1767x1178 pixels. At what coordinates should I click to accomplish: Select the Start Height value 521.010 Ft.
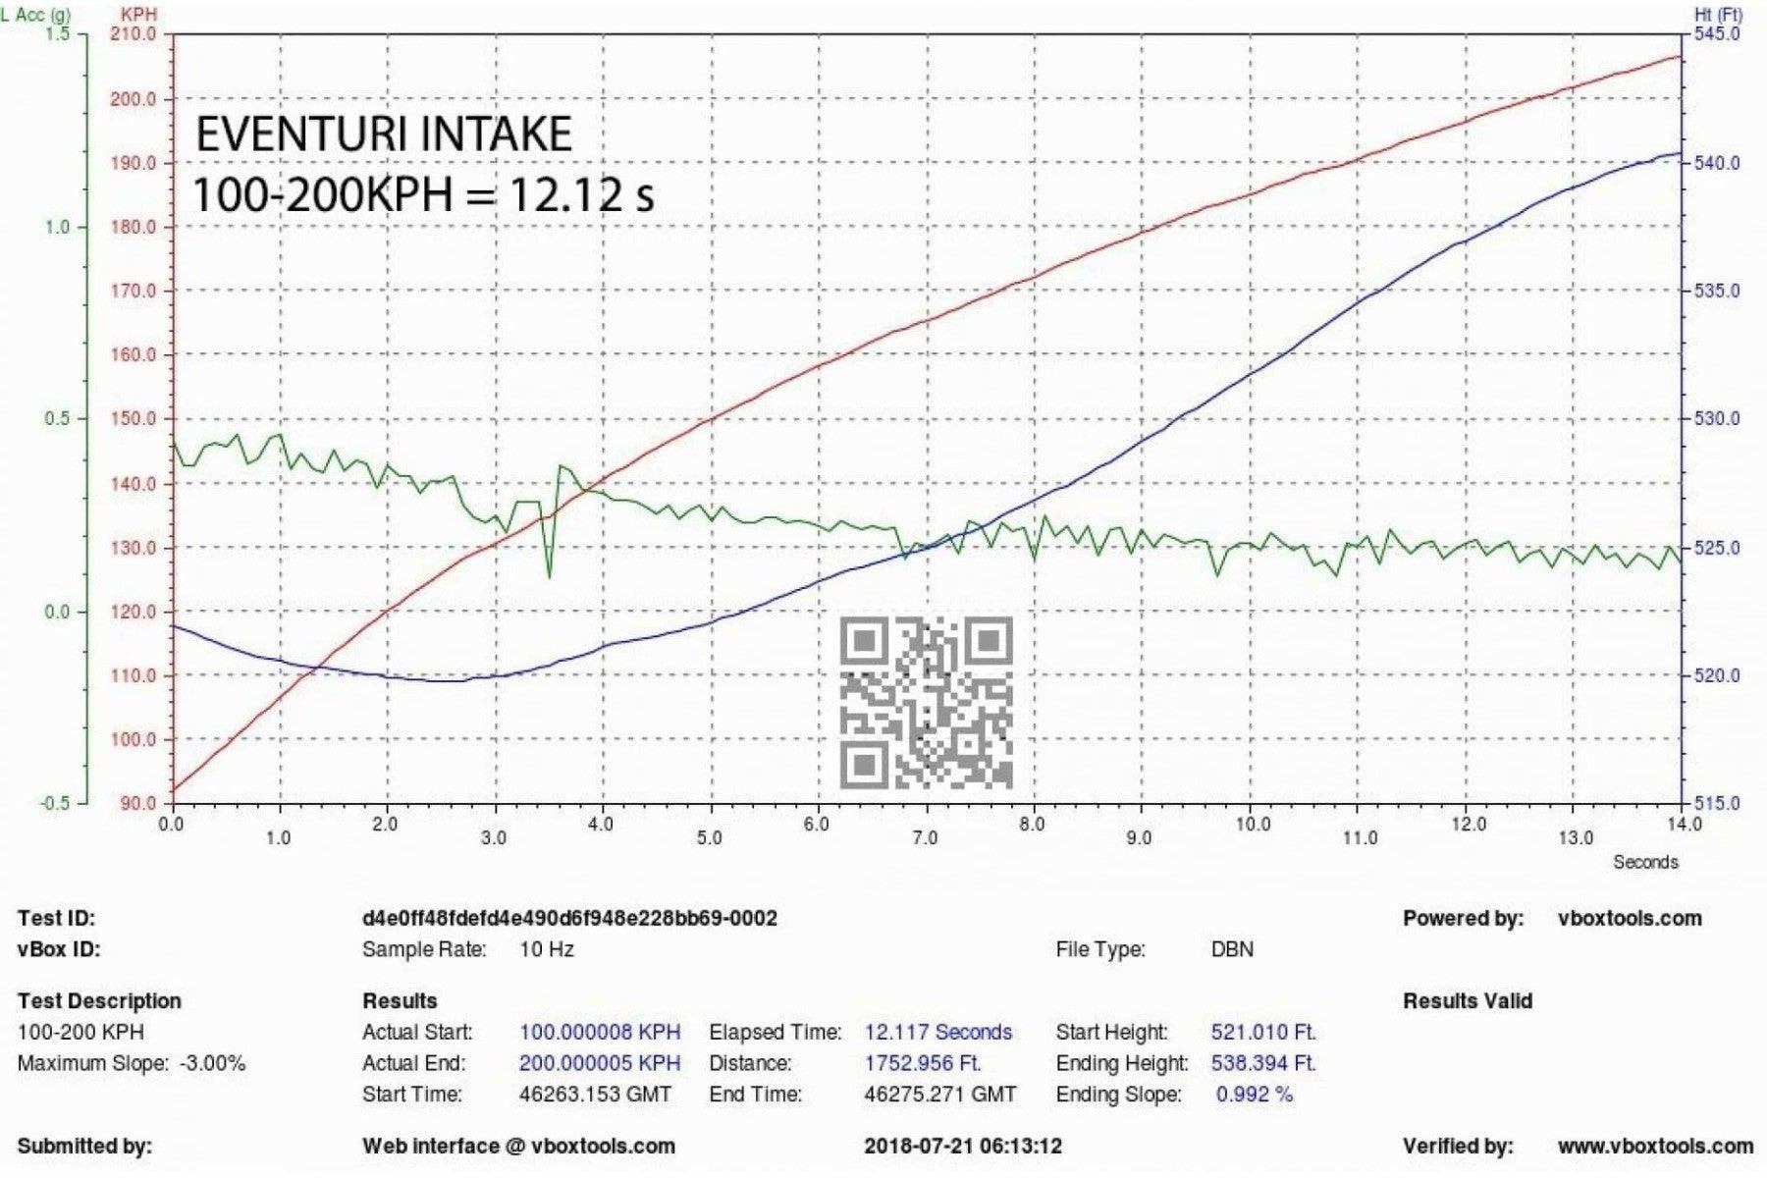coord(1263,1033)
